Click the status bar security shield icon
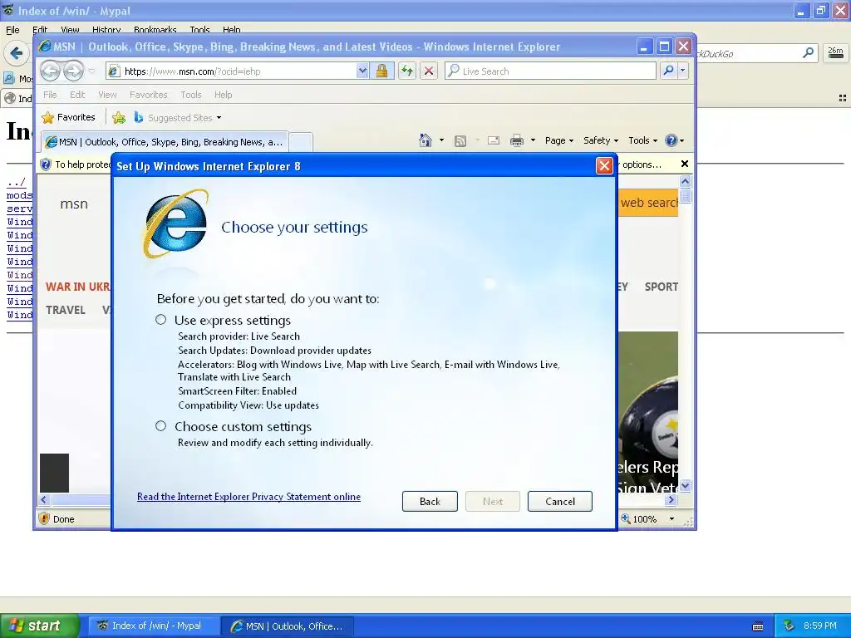Viewport: 851px width, 638px height. (45, 518)
